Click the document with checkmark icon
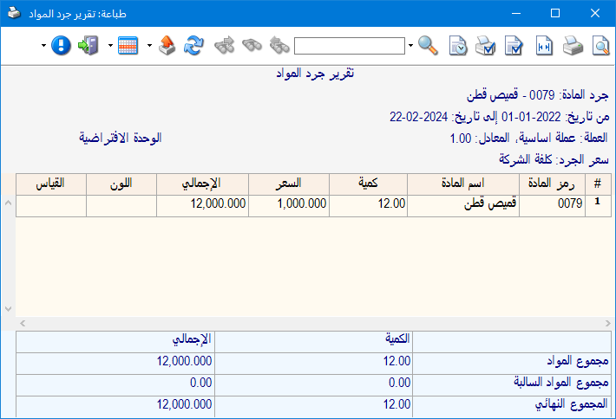 [x=514, y=46]
